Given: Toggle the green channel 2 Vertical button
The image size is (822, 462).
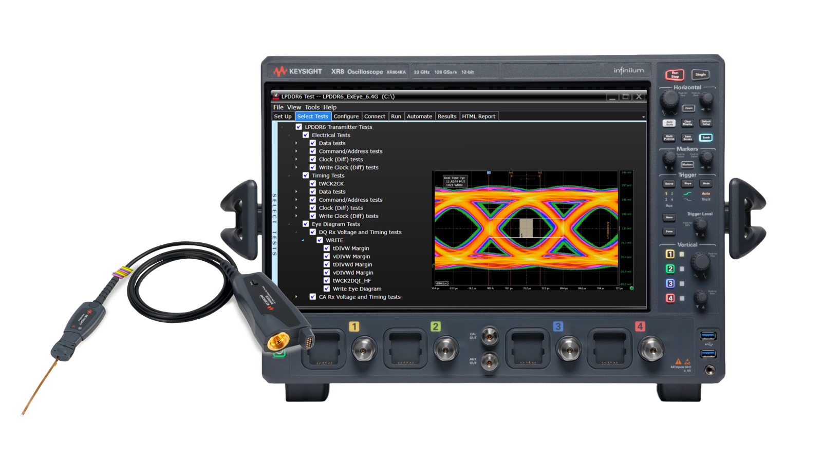Looking at the screenshot, I should click(670, 268).
